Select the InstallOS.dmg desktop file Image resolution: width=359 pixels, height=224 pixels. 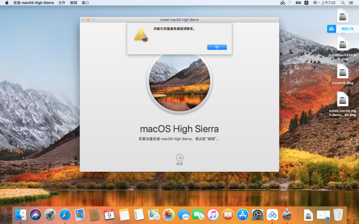pos(343,74)
